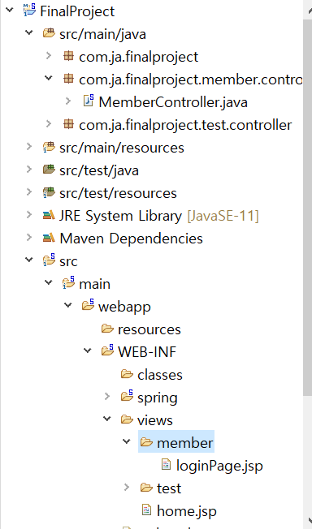Image resolution: width=312 pixels, height=529 pixels.
Task: Click the spring folder icon
Action: (x=127, y=396)
